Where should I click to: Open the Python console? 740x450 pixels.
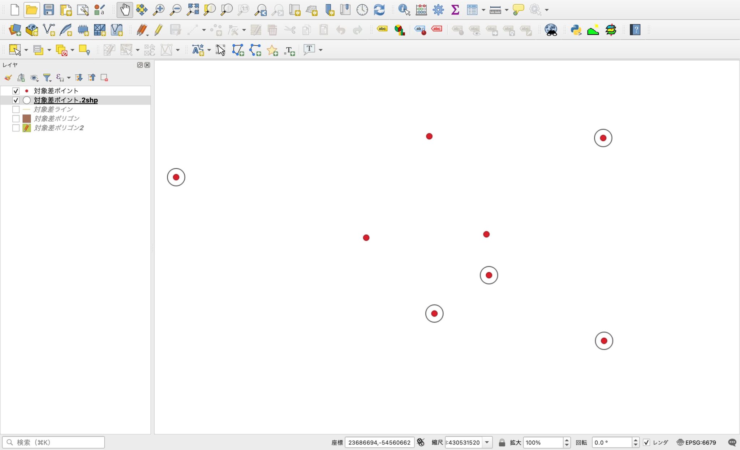(576, 30)
